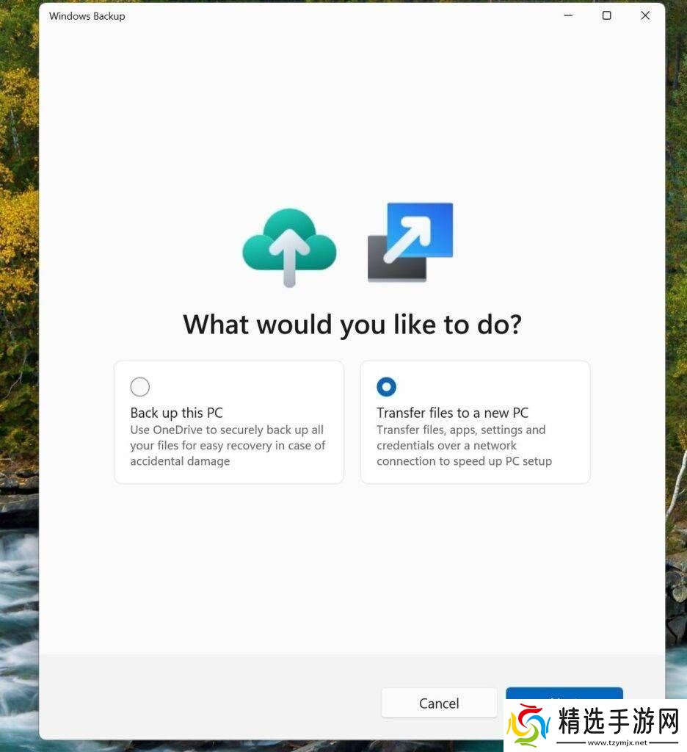Minimize the Windows Backup window
The image size is (687, 752).
pos(568,15)
